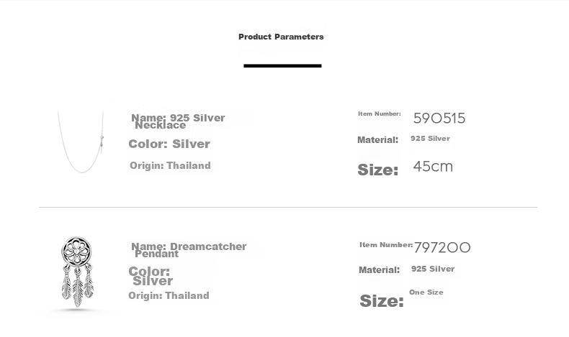
Task: Click the necklace 'Item Number:' label
Action: click(379, 114)
